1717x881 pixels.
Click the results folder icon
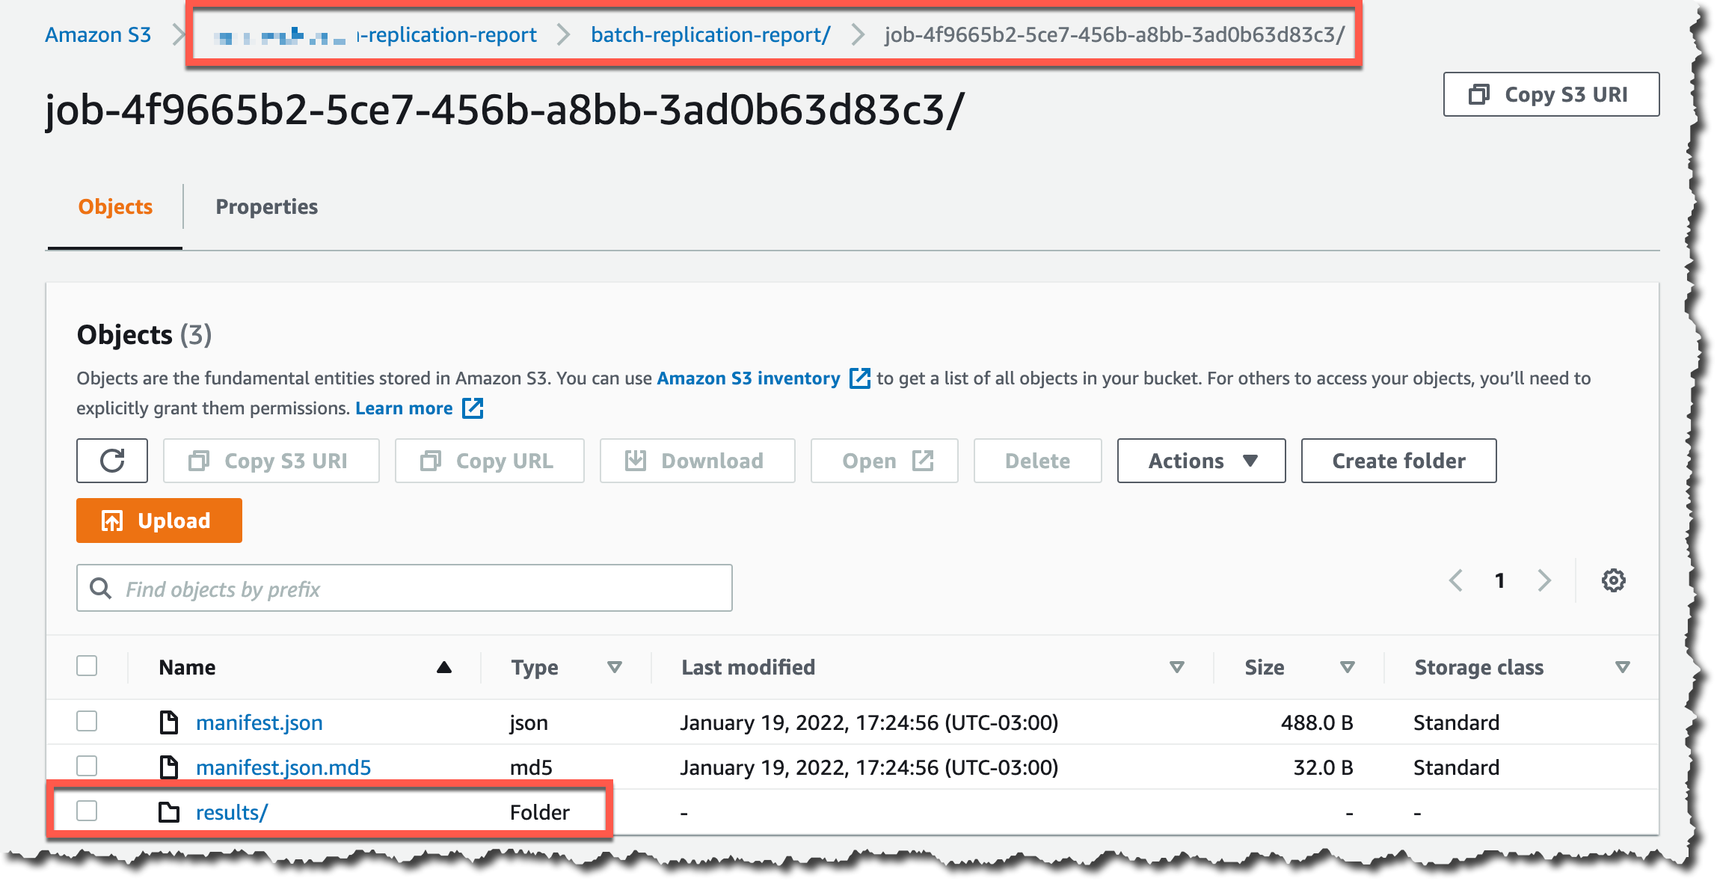pyautogui.click(x=169, y=812)
